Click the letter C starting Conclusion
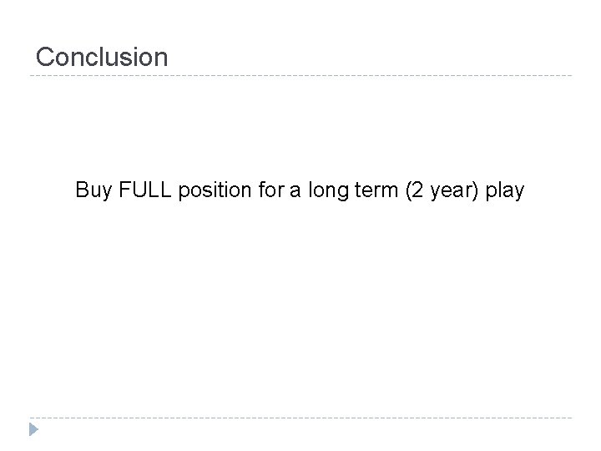This screenshot has width=601, height=451. (45, 58)
